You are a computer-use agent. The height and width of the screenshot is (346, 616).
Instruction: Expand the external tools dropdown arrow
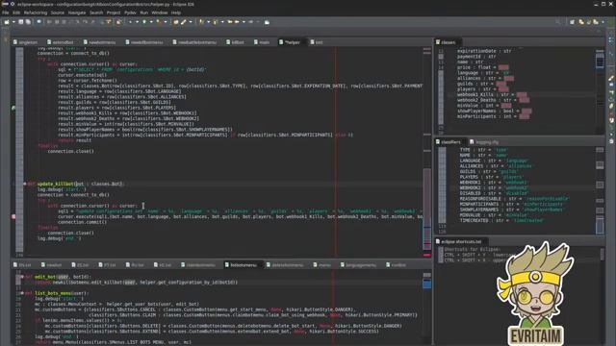pos(166,22)
